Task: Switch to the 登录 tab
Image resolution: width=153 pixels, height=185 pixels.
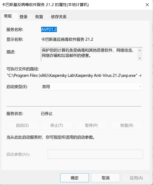Action: [23, 17]
